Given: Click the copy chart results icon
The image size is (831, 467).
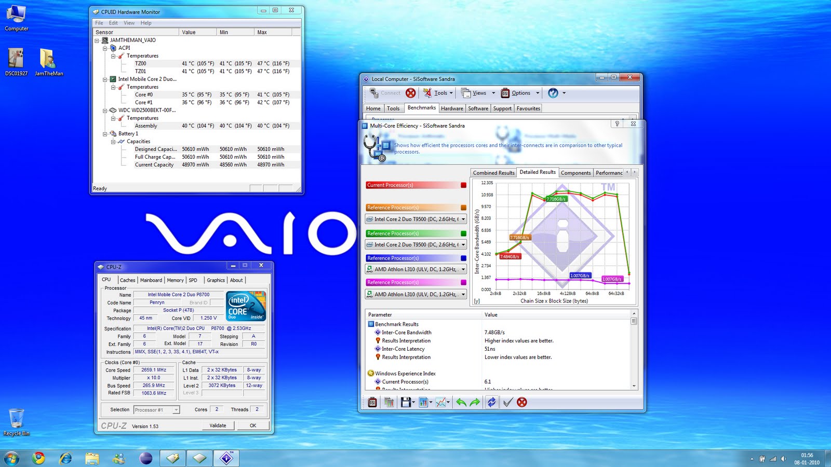Looking at the screenshot, I should pyautogui.click(x=388, y=402).
